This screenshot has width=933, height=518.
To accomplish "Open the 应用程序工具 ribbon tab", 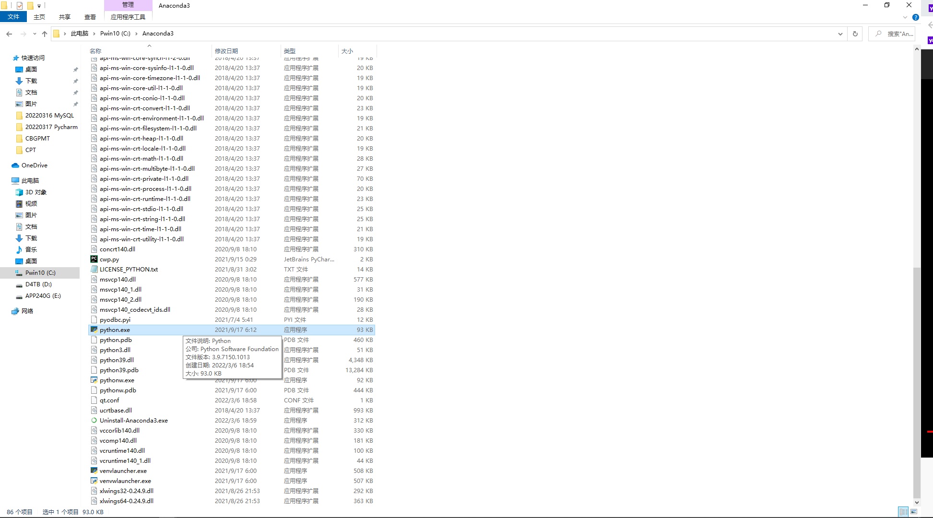I will click(x=128, y=17).
